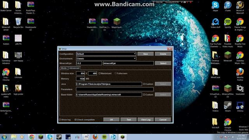This screenshot has height=140, width=249.
Task: Confirm setup with the OK button
Action: [x=112, y=119]
